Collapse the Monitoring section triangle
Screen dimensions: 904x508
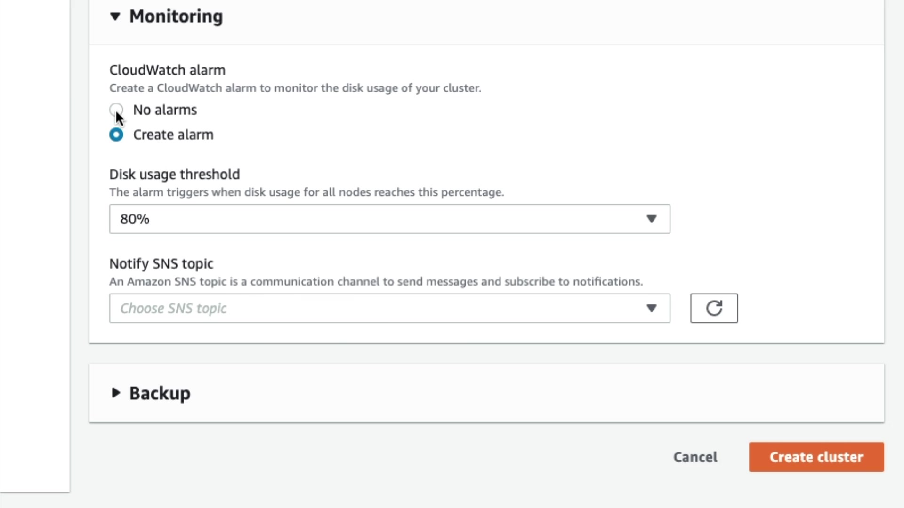coord(115,16)
